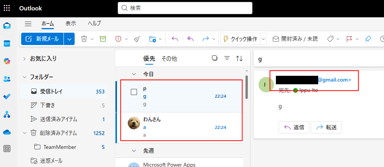Collapse the 今日 message group
Viewport: 384px width, 167px height.
pos(134,74)
